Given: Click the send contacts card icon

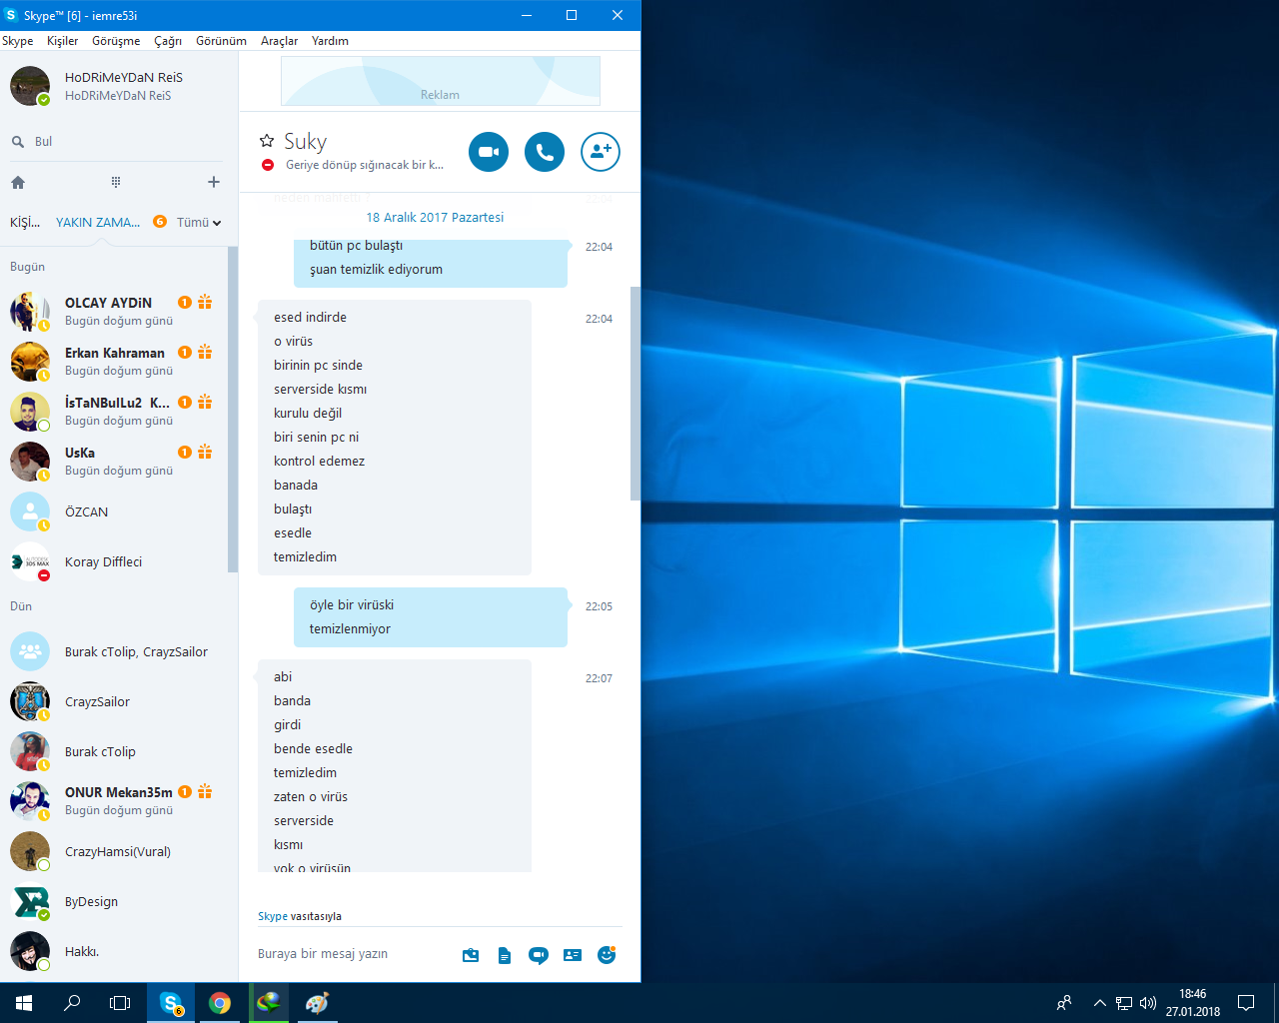Looking at the screenshot, I should point(573,955).
